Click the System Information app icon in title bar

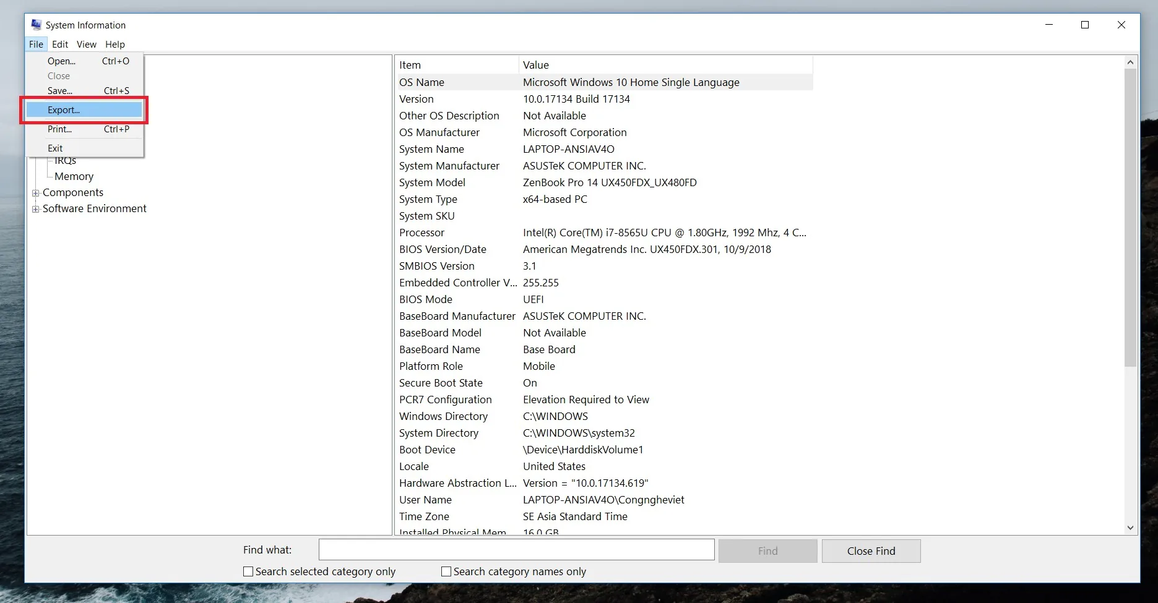click(37, 25)
